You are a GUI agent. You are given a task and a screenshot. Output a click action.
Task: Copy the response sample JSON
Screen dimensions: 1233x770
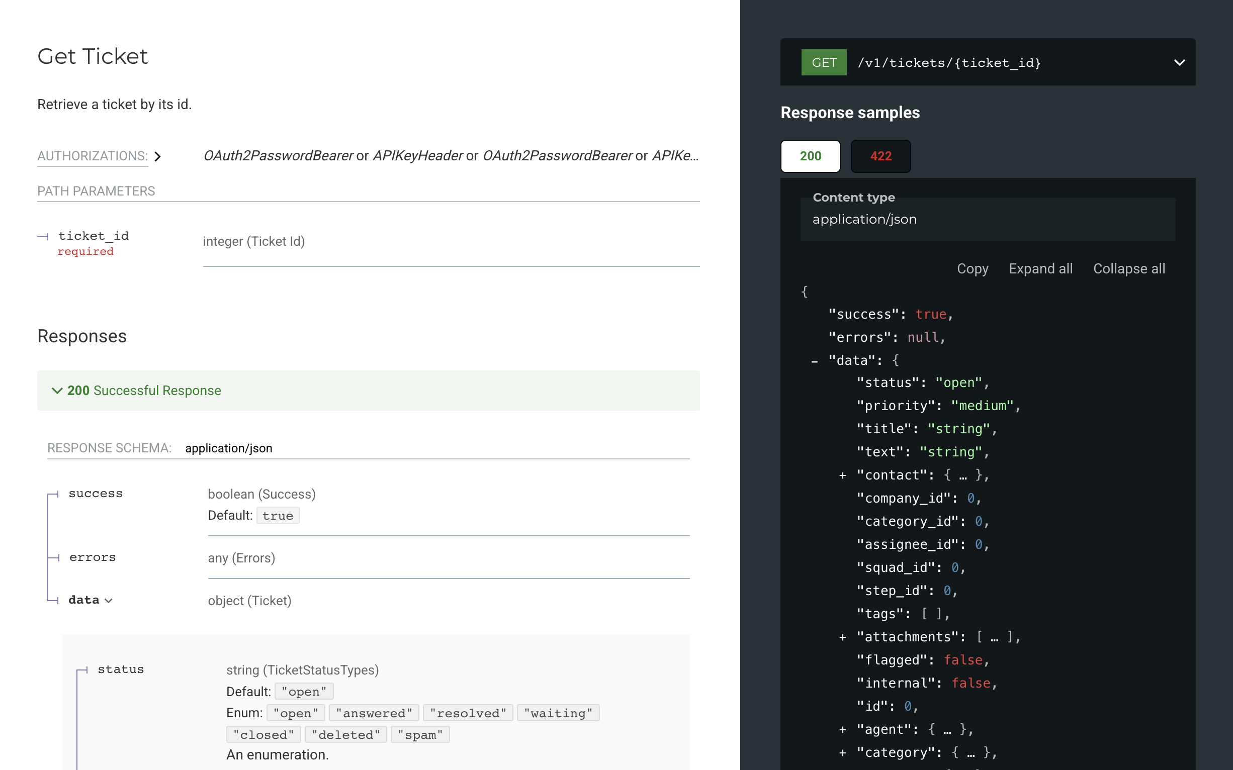pyautogui.click(x=972, y=269)
